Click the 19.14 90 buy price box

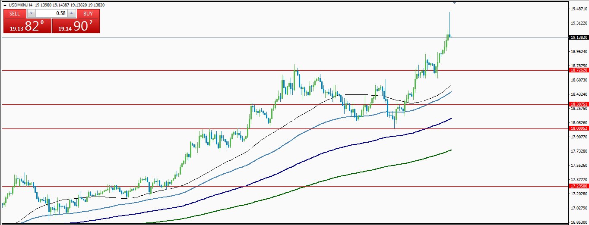coord(76,25)
